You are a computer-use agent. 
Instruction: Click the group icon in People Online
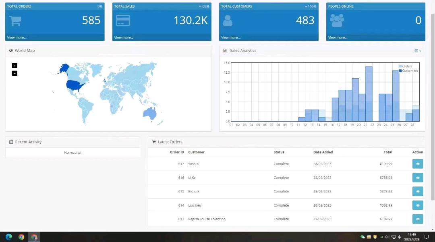pyautogui.click(x=337, y=21)
